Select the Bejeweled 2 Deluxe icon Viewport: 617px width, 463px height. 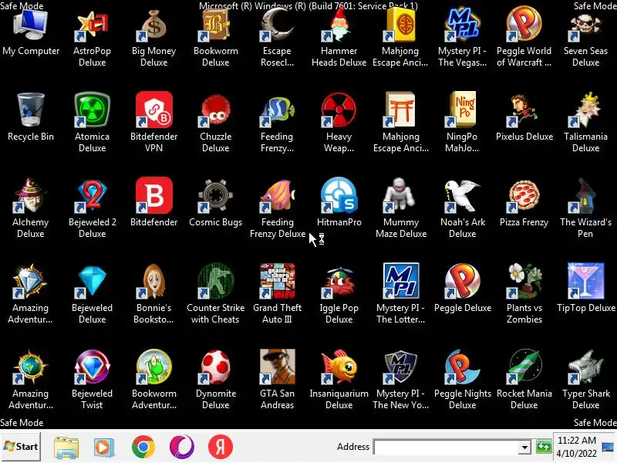(92, 208)
